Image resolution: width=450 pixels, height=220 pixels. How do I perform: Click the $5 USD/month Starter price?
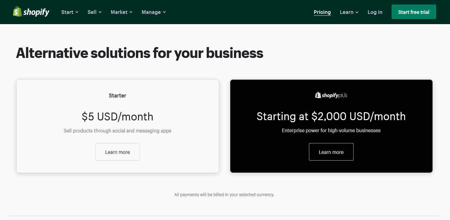tap(117, 116)
